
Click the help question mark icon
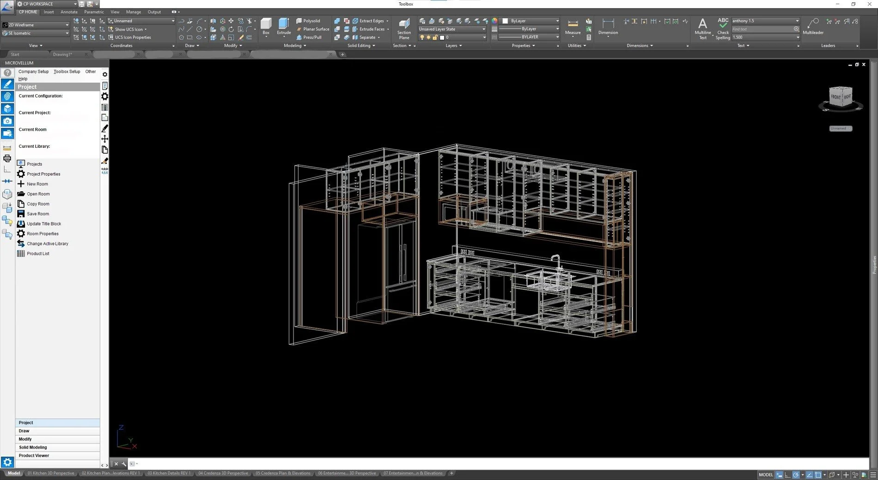[7, 73]
